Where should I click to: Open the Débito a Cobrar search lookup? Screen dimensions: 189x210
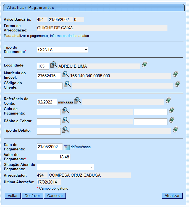65,120
